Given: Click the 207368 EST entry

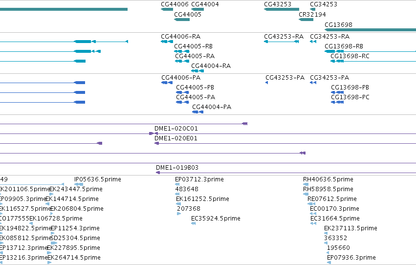Looking at the screenshot, I should click(x=188, y=209).
